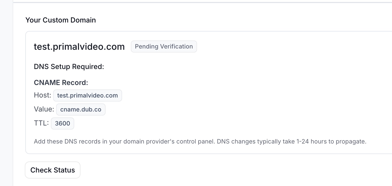The image size is (392, 186).
Task: Click the test.primalvideo.com host chip
Action: (87, 95)
